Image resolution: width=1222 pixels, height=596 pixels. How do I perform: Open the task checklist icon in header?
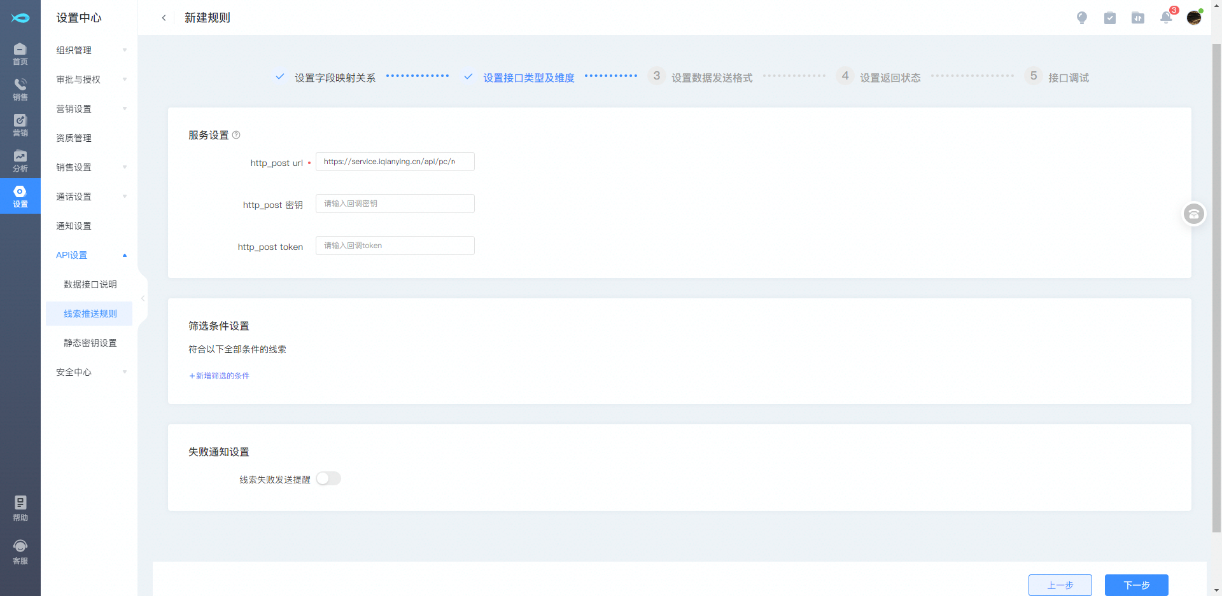(1109, 18)
